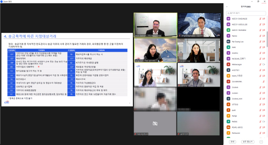The image size is (268, 145).
Task: Click search magnifier icon in participant panel
Action: pos(228,13)
